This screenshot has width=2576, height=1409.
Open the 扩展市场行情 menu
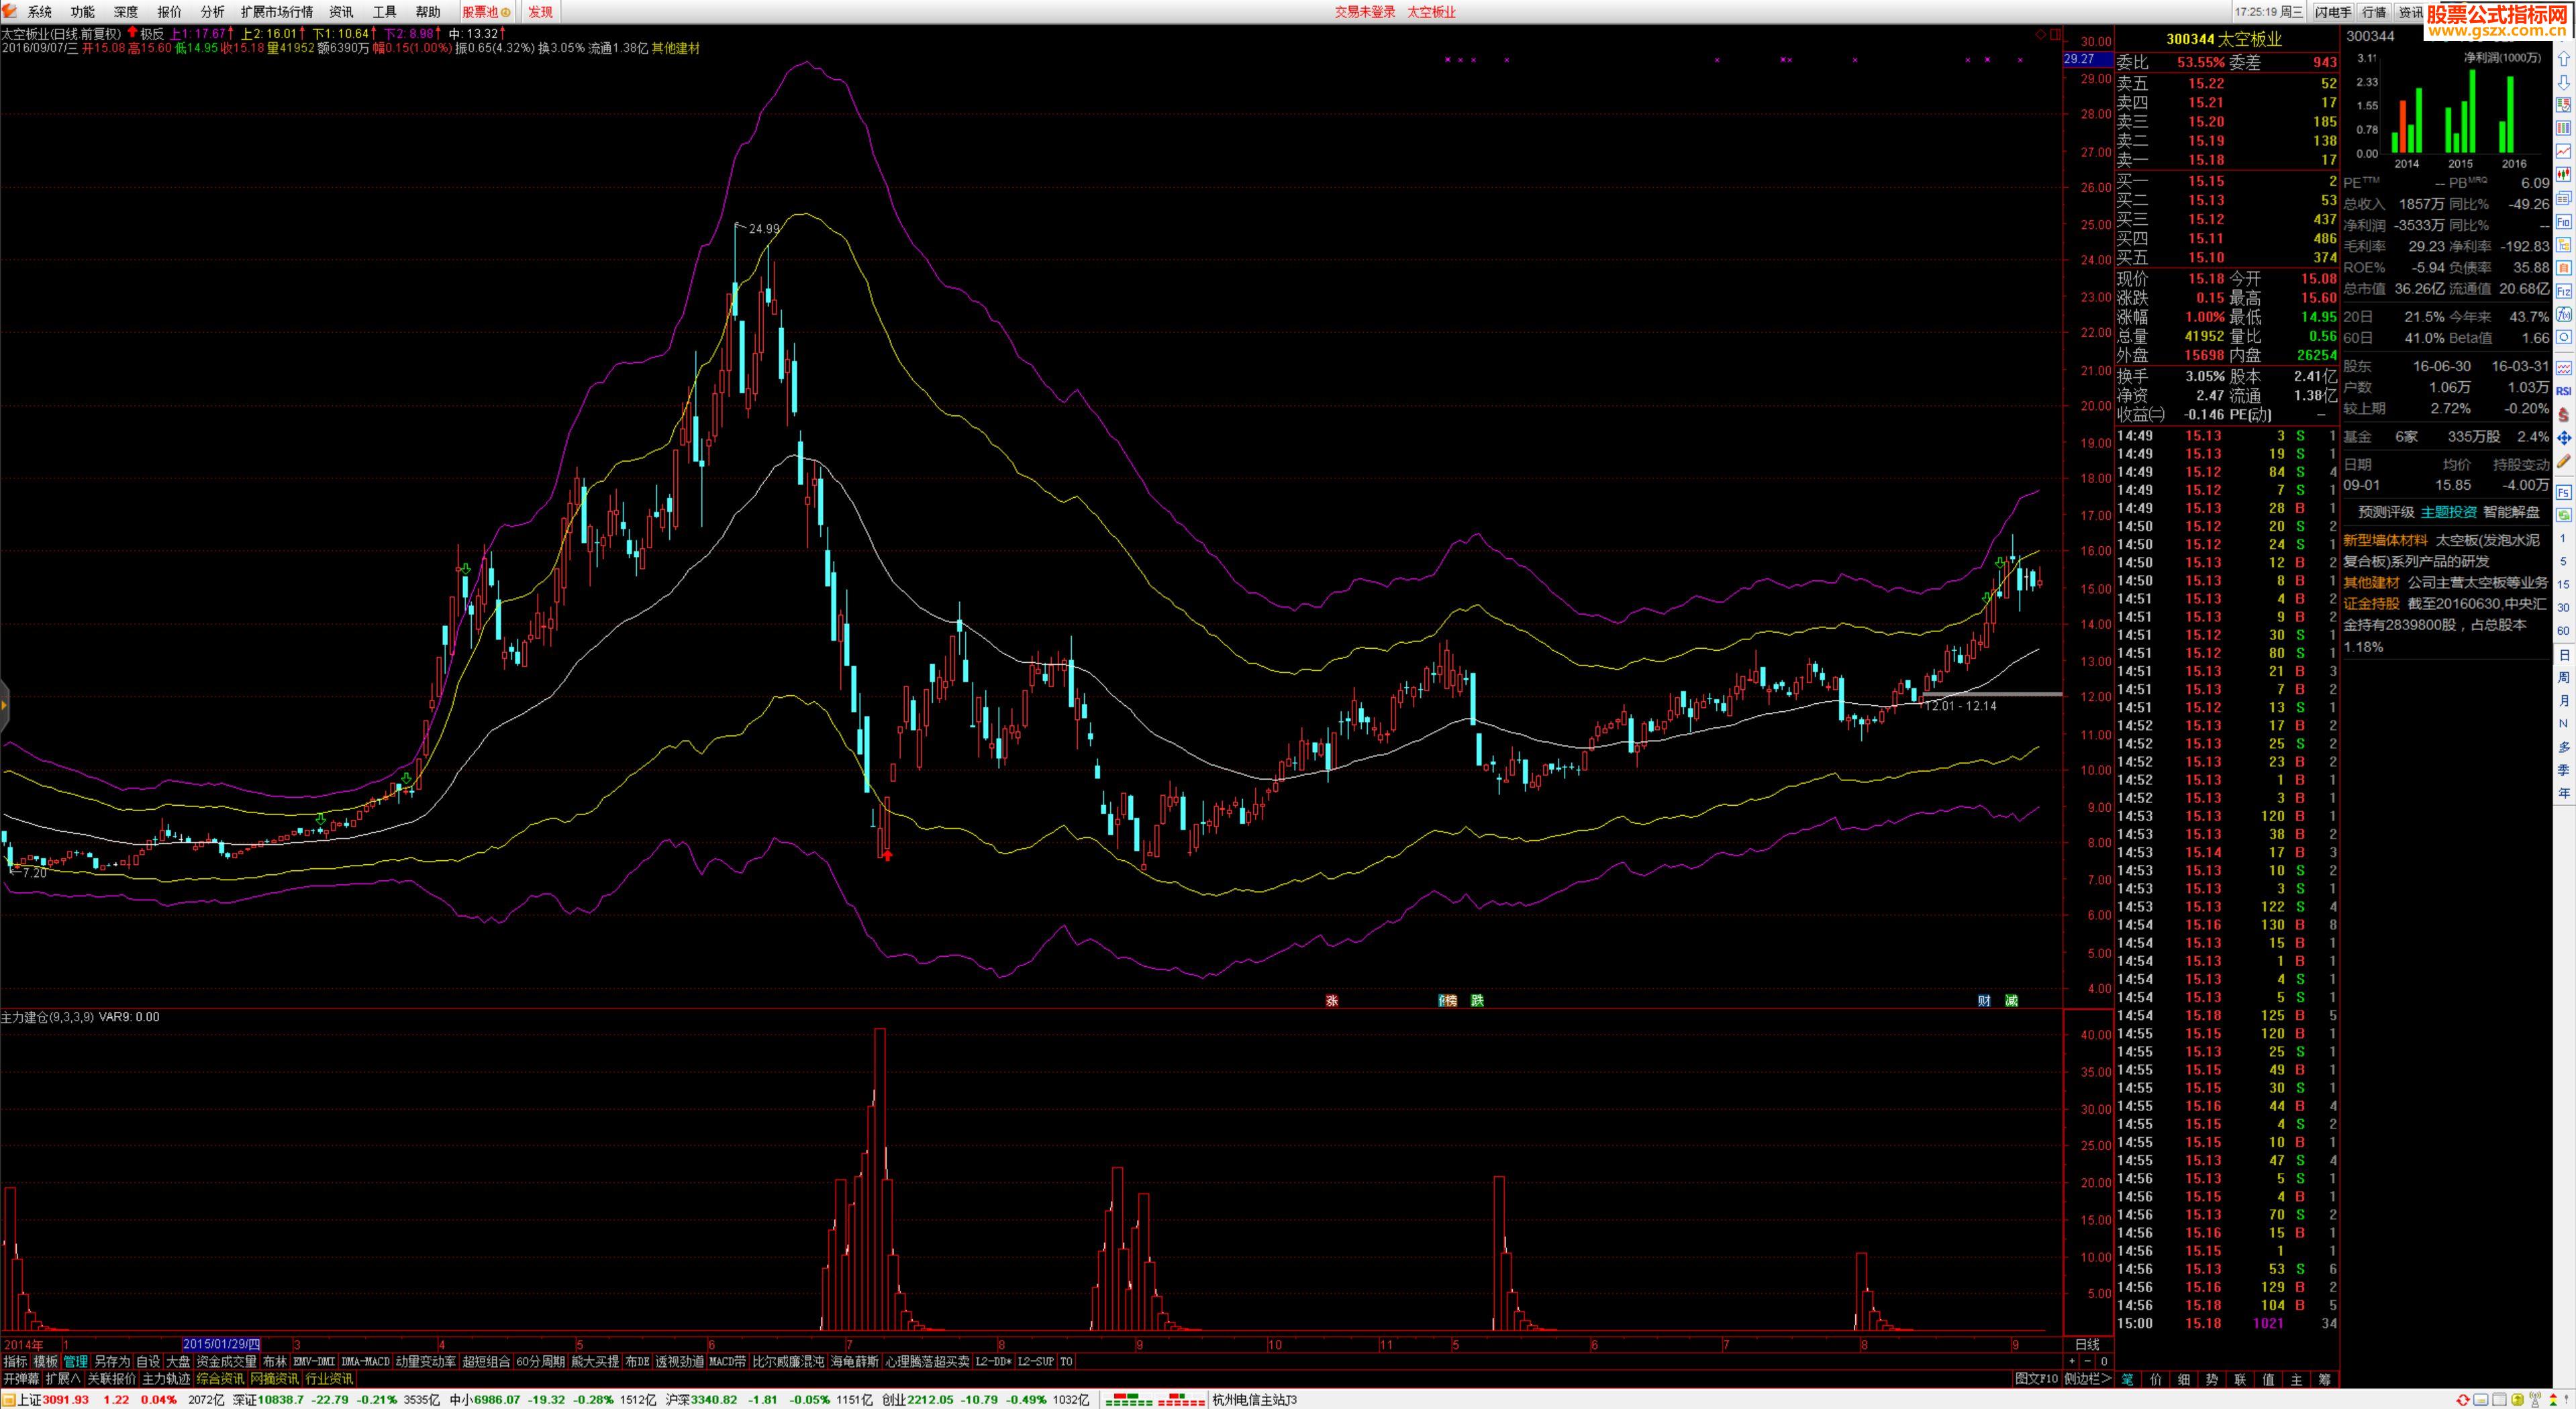click(277, 12)
